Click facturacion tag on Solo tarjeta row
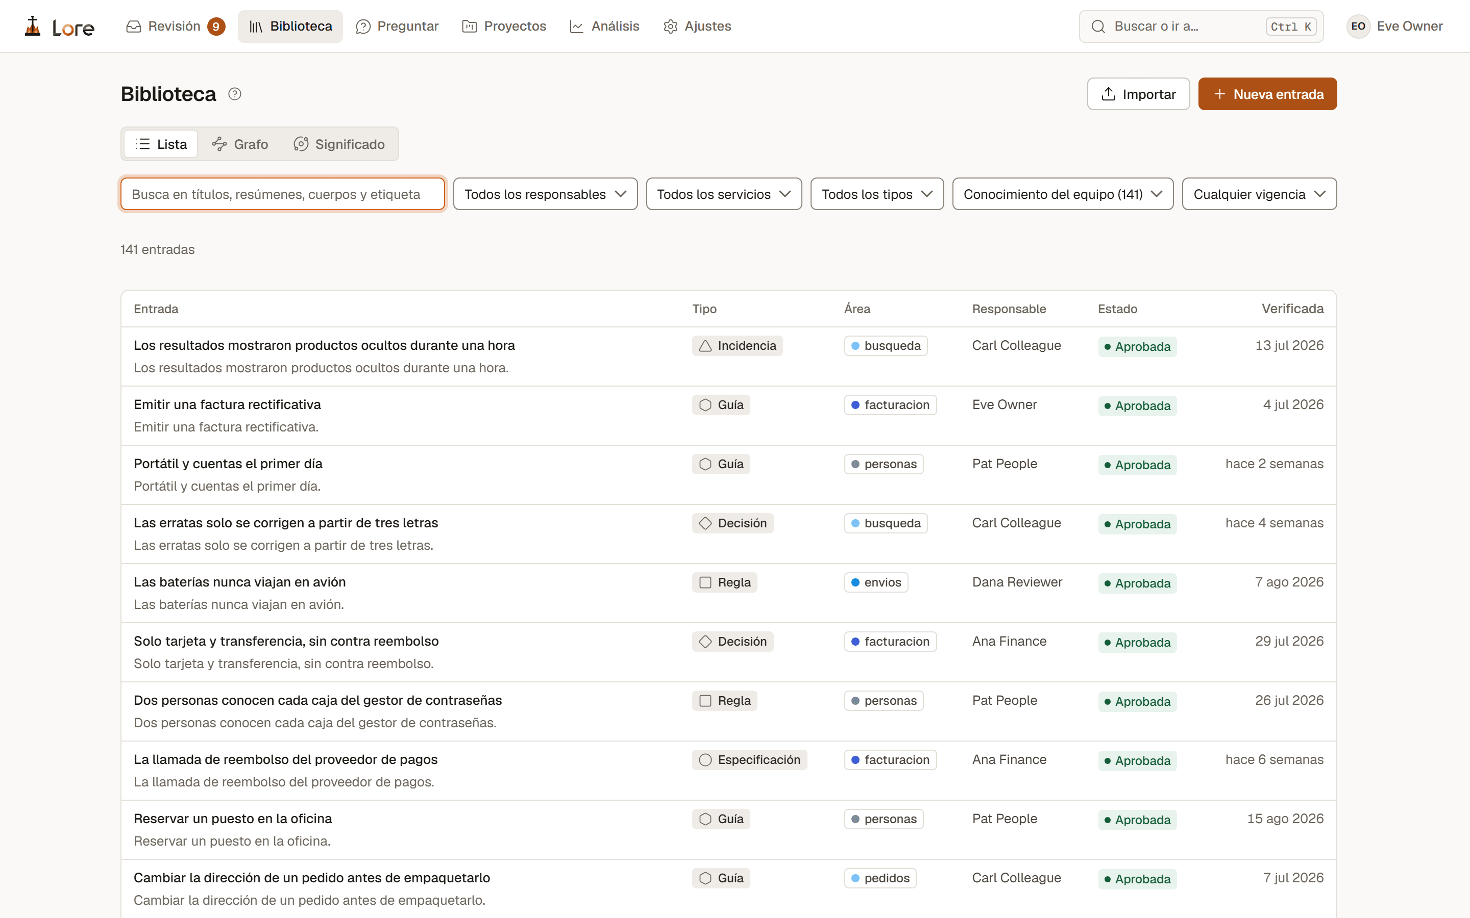 (x=890, y=641)
